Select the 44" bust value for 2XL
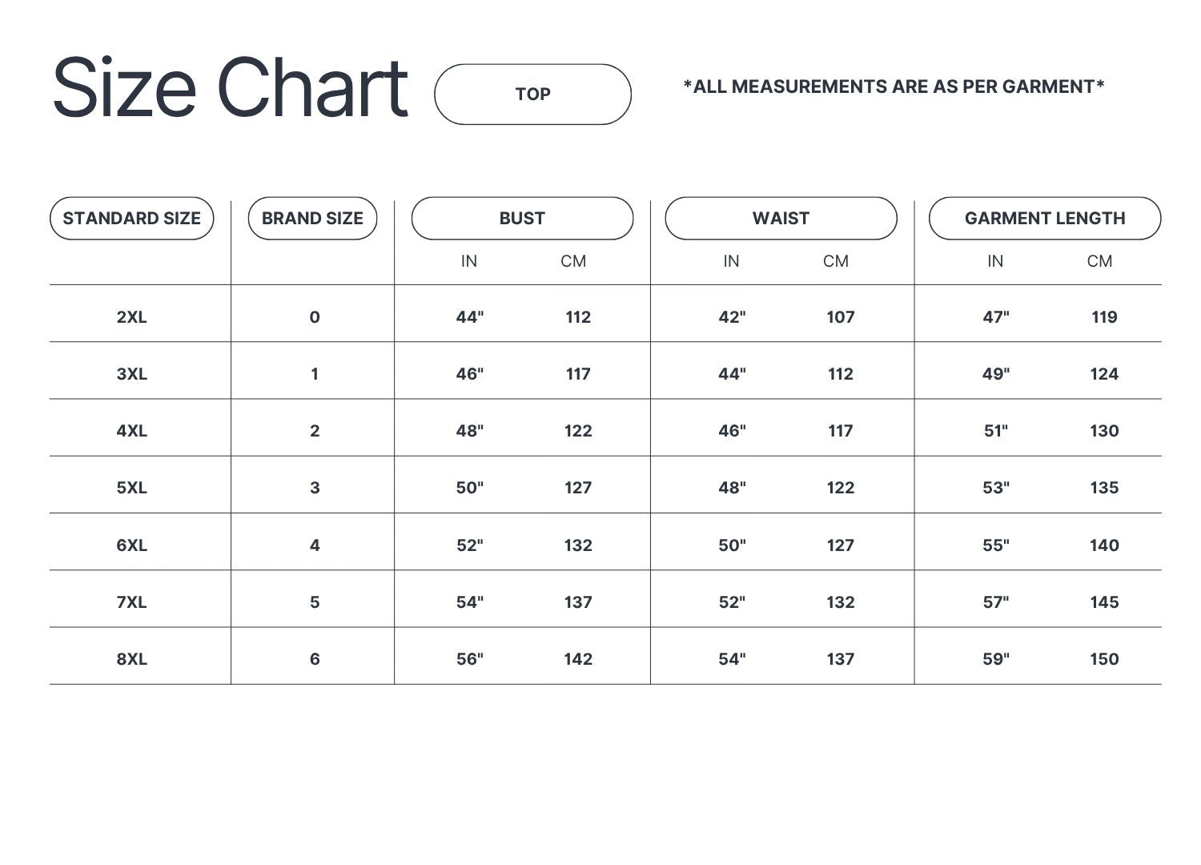 tap(470, 317)
